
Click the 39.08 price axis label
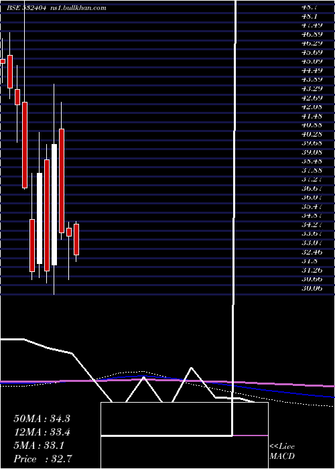pos(312,152)
